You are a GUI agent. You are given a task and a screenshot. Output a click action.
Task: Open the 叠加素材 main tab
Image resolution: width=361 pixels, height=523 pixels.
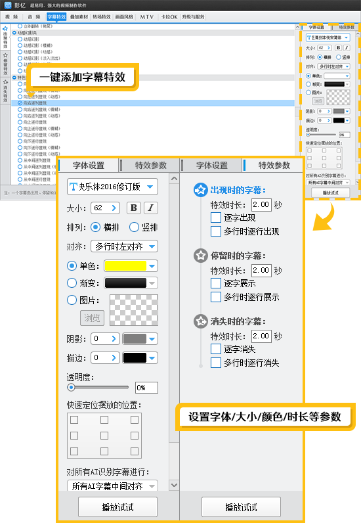tap(79, 16)
